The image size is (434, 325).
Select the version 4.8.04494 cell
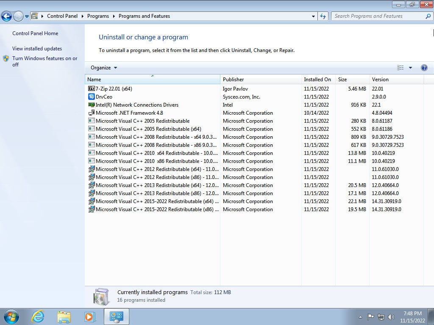click(x=382, y=113)
